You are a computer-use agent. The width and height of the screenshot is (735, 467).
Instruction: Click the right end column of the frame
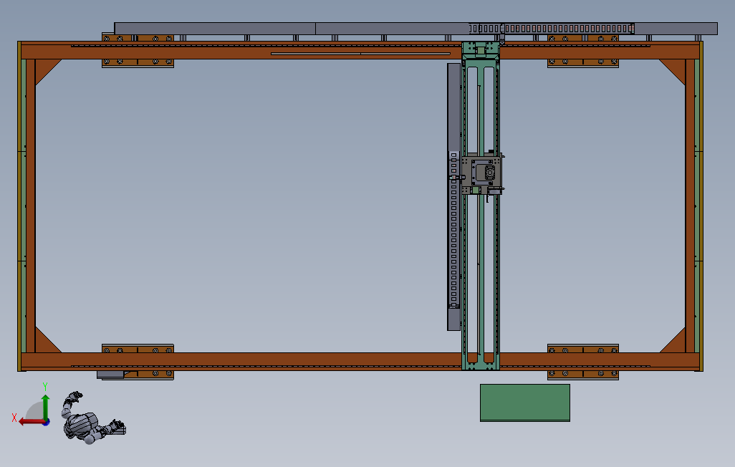tap(698, 206)
